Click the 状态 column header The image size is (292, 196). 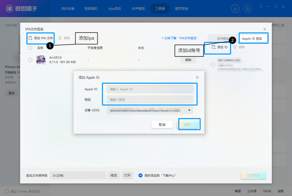141,48
